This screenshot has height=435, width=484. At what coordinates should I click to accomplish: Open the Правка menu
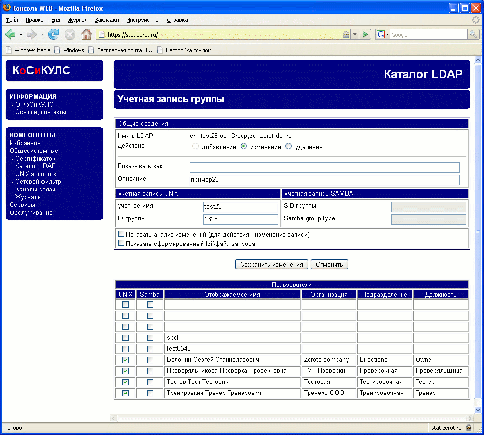35,20
